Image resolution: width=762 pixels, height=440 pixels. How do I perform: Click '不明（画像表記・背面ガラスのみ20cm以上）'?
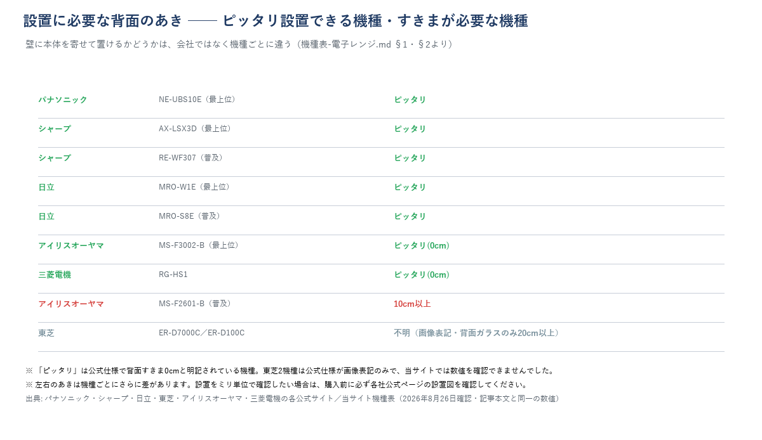[x=478, y=333]
